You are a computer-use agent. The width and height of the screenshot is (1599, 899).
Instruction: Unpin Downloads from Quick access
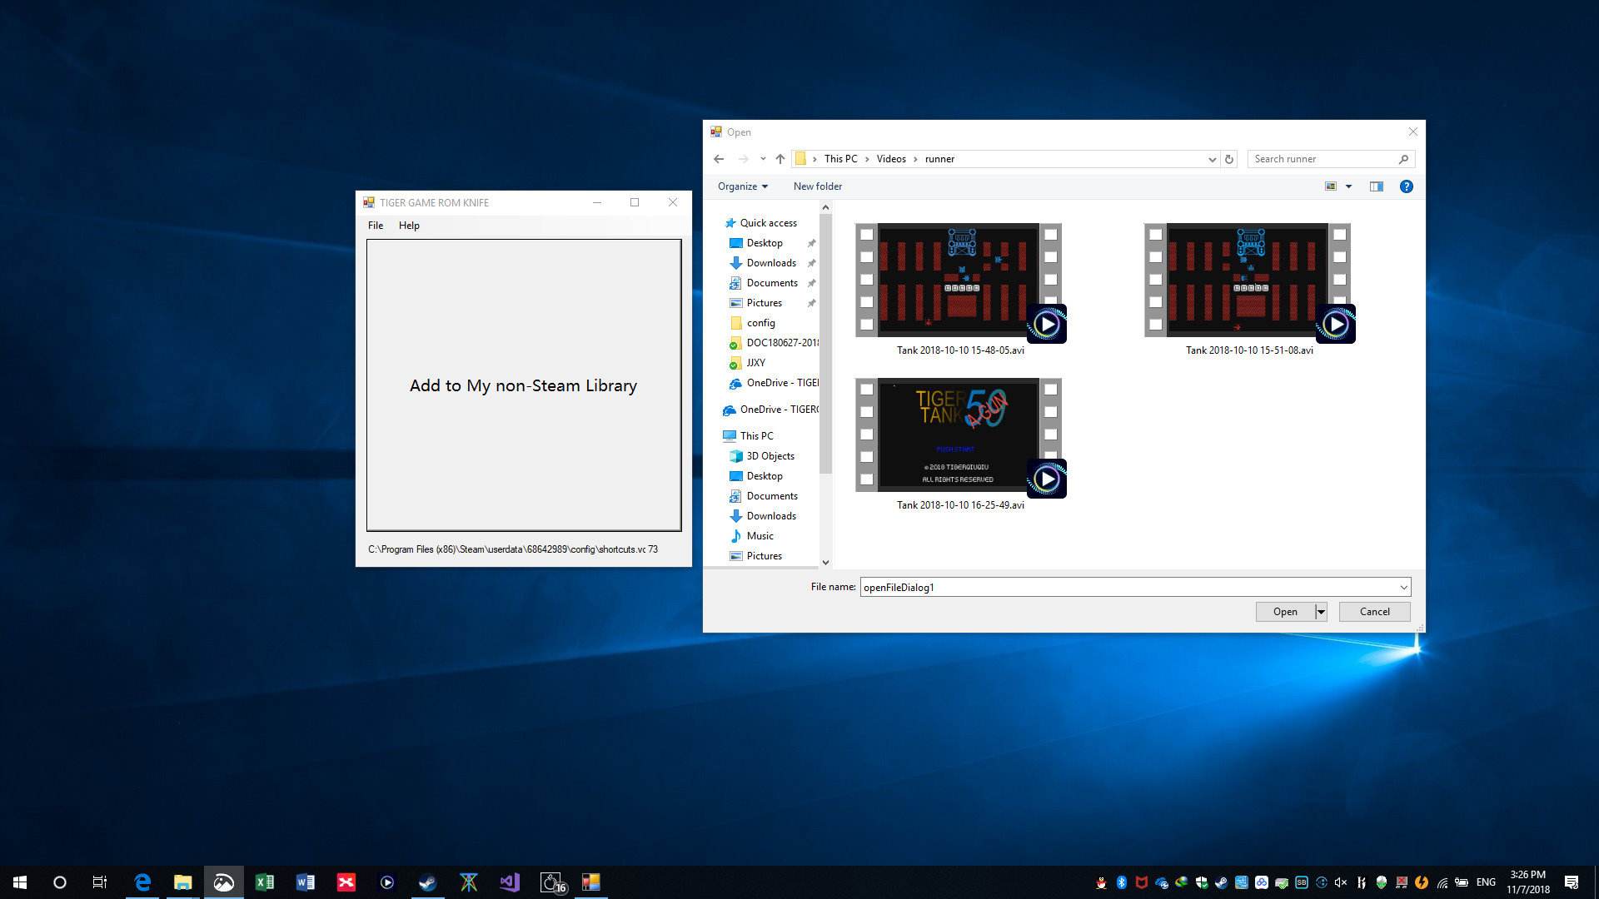[x=812, y=262]
